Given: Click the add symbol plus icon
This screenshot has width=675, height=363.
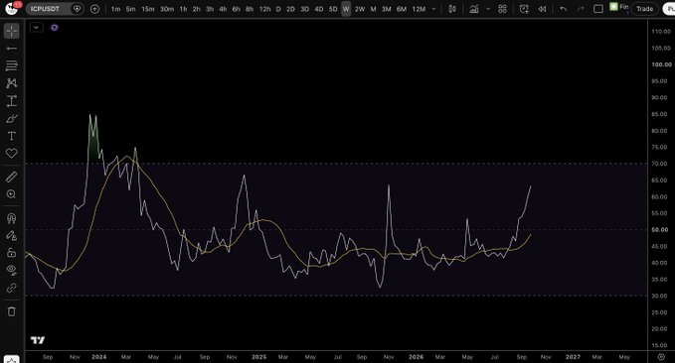Looking at the screenshot, I should click(94, 9).
